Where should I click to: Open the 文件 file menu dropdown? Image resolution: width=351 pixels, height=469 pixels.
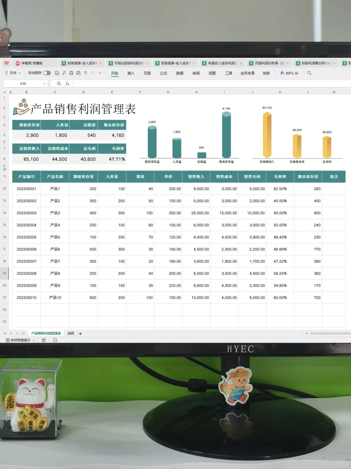(13, 73)
